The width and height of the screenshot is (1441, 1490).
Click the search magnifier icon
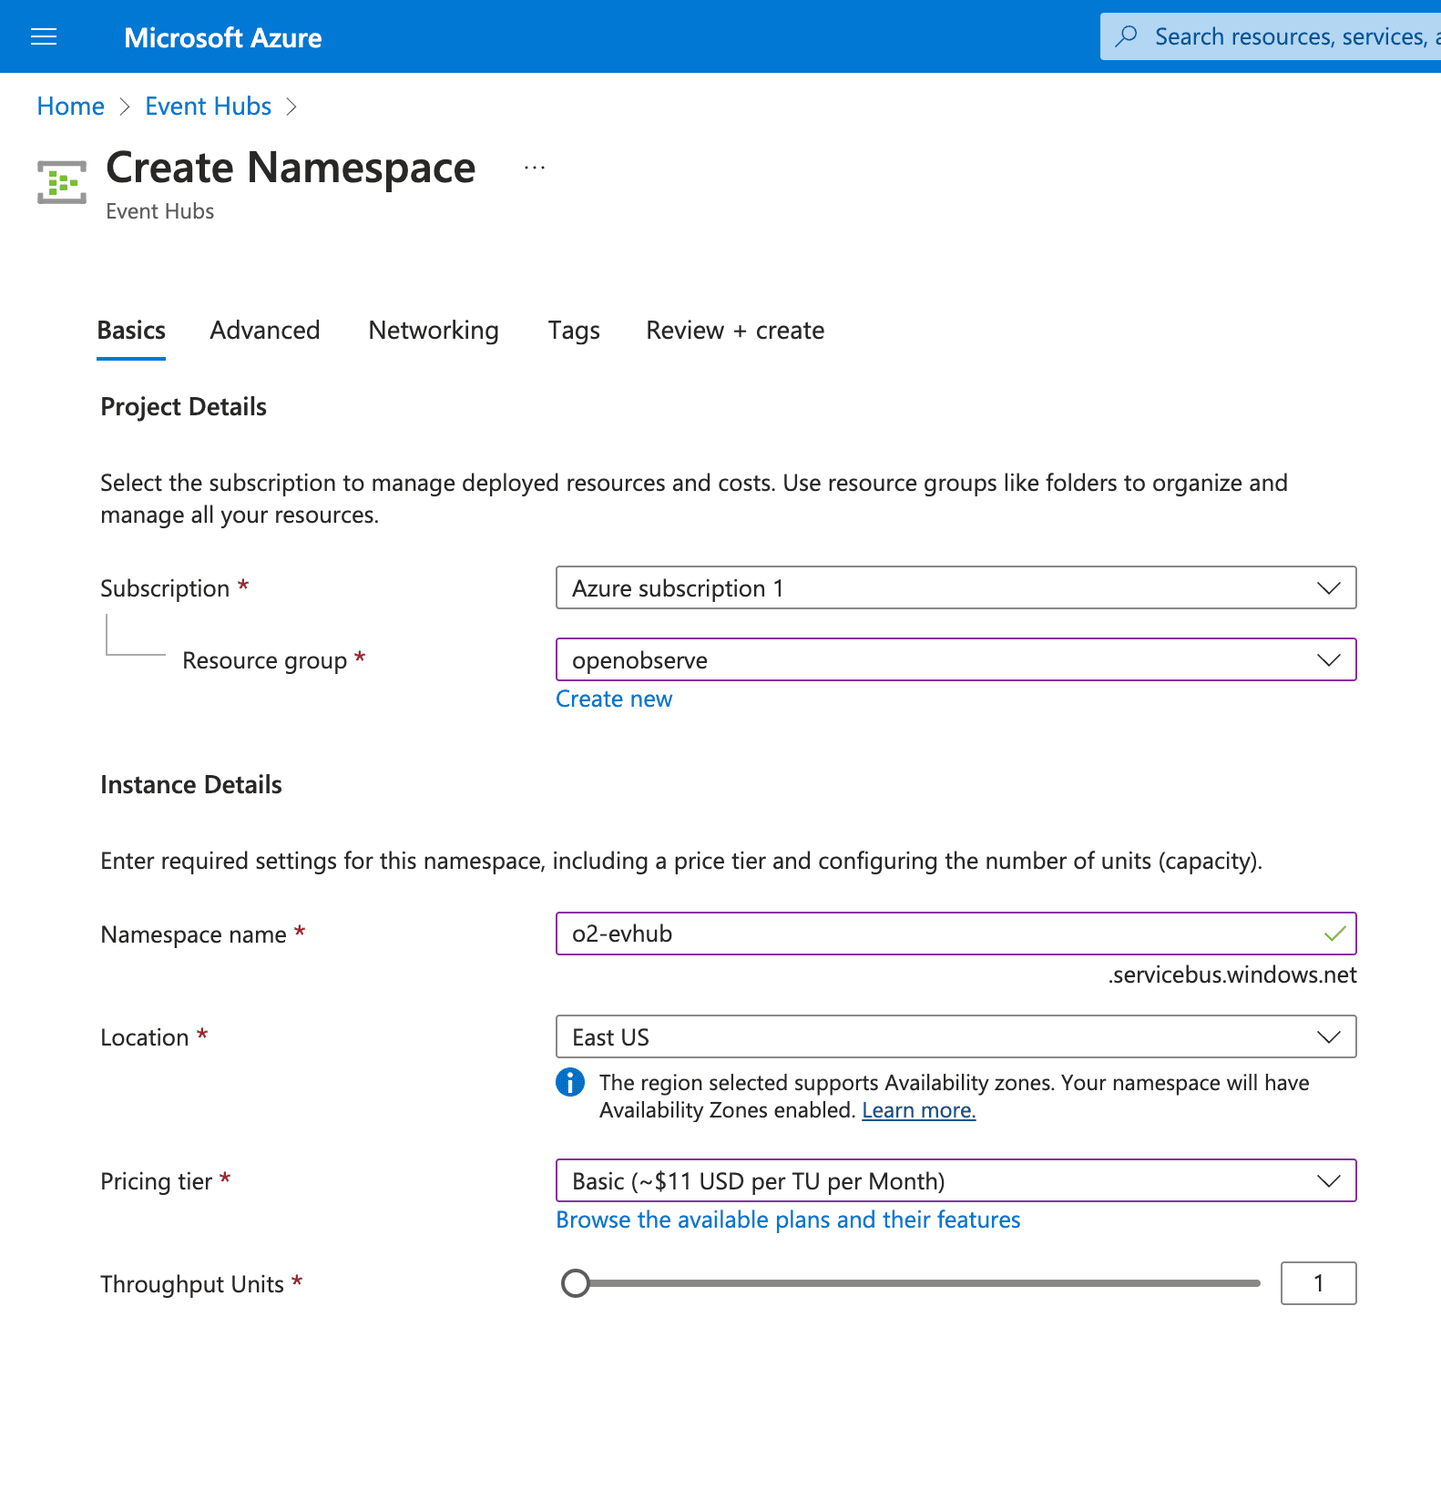[x=1127, y=36]
